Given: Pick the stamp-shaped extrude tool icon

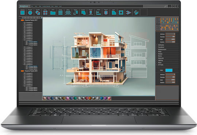Looking at the screenshot, I should [91, 13].
